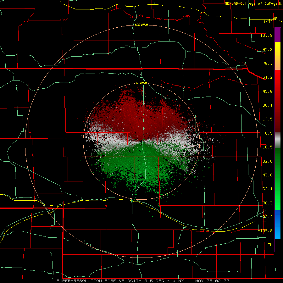Click the -78.7 velocity scale label
Viewport: 283px width, 283px height.
pos(266,203)
